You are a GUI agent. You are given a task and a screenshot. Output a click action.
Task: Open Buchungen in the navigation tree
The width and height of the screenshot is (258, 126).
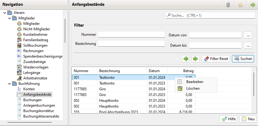click(32, 100)
